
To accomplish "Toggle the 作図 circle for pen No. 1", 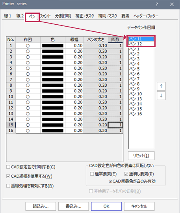I will tap(28, 46).
